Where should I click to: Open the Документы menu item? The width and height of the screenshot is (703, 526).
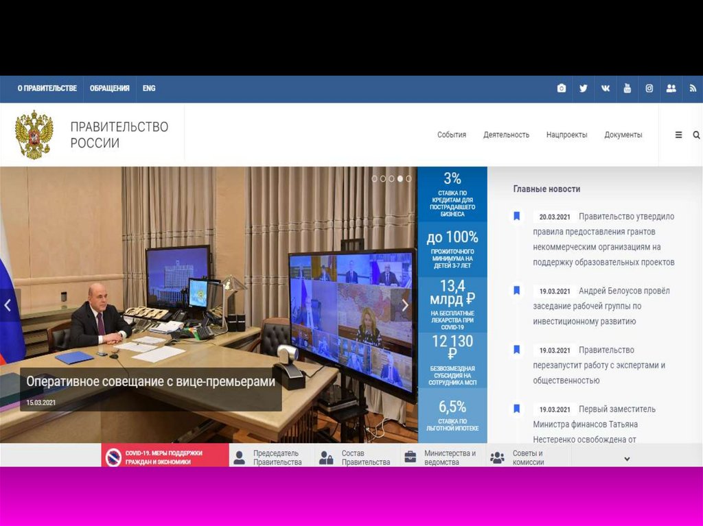tap(623, 135)
